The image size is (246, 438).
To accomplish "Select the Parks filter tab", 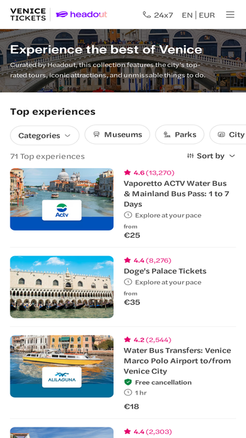I will click(180, 135).
